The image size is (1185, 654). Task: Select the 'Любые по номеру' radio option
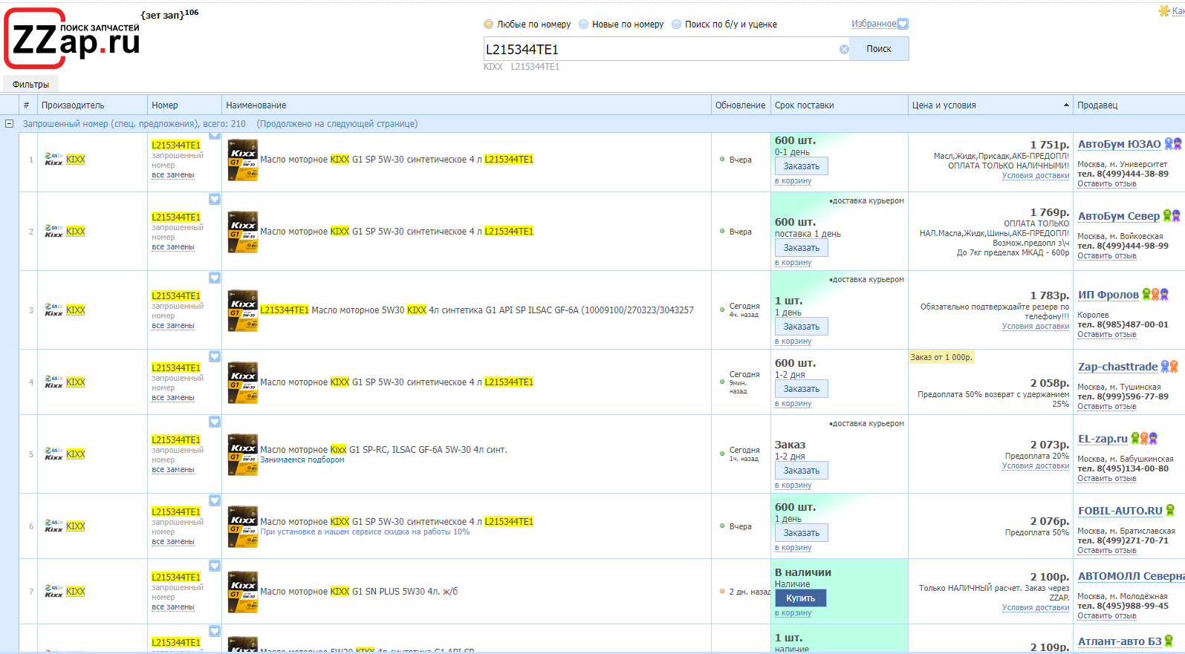coord(488,24)
